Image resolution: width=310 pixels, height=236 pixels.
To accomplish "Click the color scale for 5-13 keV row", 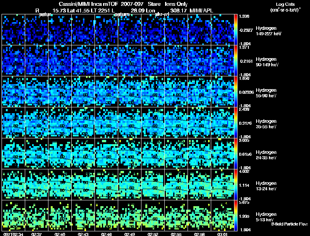I will pyautogui.click(x=236, y=215).
